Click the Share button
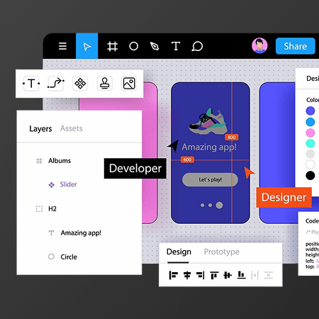Viewport: 319px width, 319px height. point(296,46)
